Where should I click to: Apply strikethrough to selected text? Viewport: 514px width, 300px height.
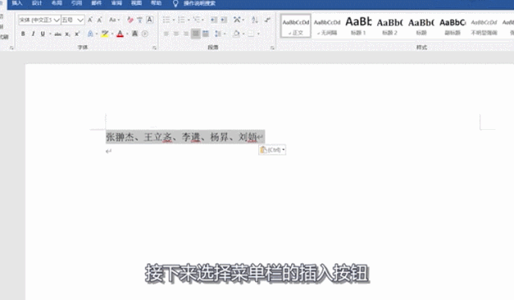click(x=58, y=34)
